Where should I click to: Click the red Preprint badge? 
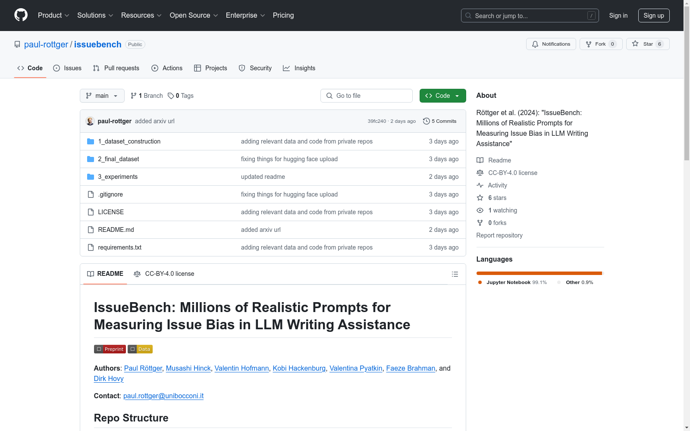coord(110,349)
